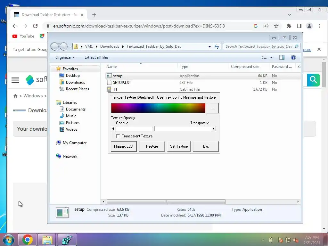Click the Downloads breadcrumb in address bar
This screenshot has height=246, width=328.
(x=110, y=46)
